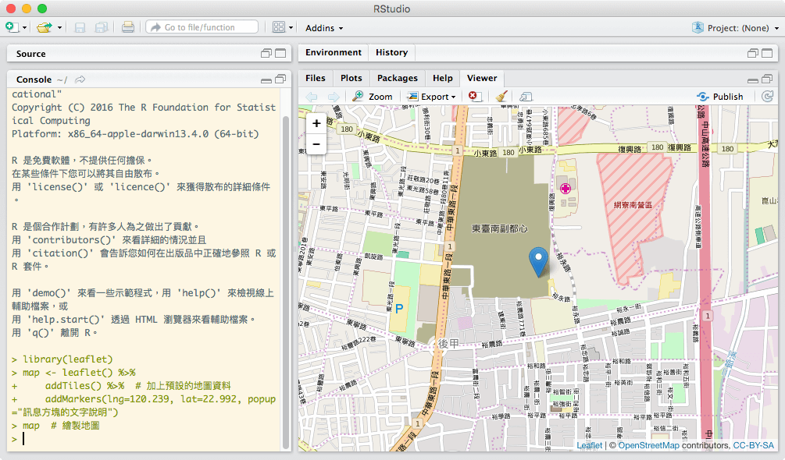Switch to the History tab
785x460 pixels.
[x=391, y=52]
